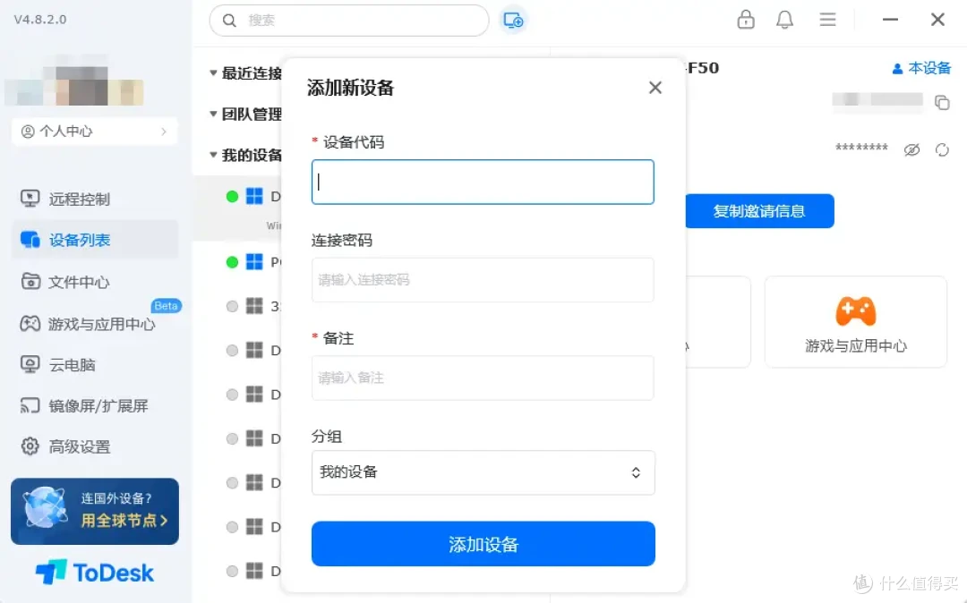Click the Beta badge
This screenshot has height=603, width=967.
166,305
